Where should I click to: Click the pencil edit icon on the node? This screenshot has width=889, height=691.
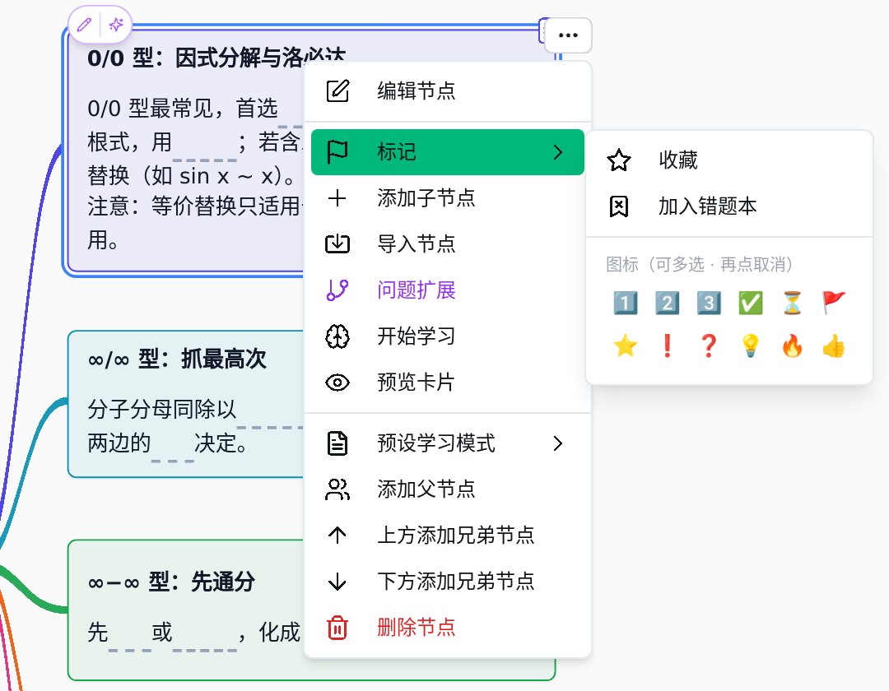click(85, 25)
